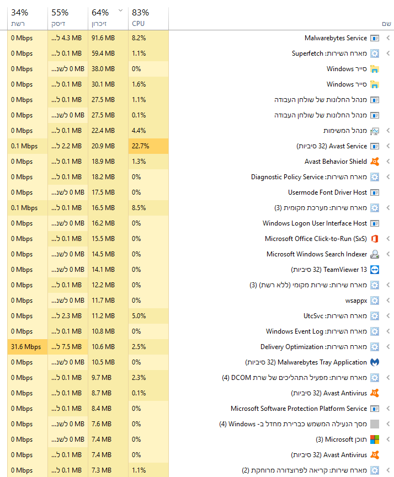Sort processes by the CPU column
The width and height of the screenshot is (394, 477).
tap(148, 18)
